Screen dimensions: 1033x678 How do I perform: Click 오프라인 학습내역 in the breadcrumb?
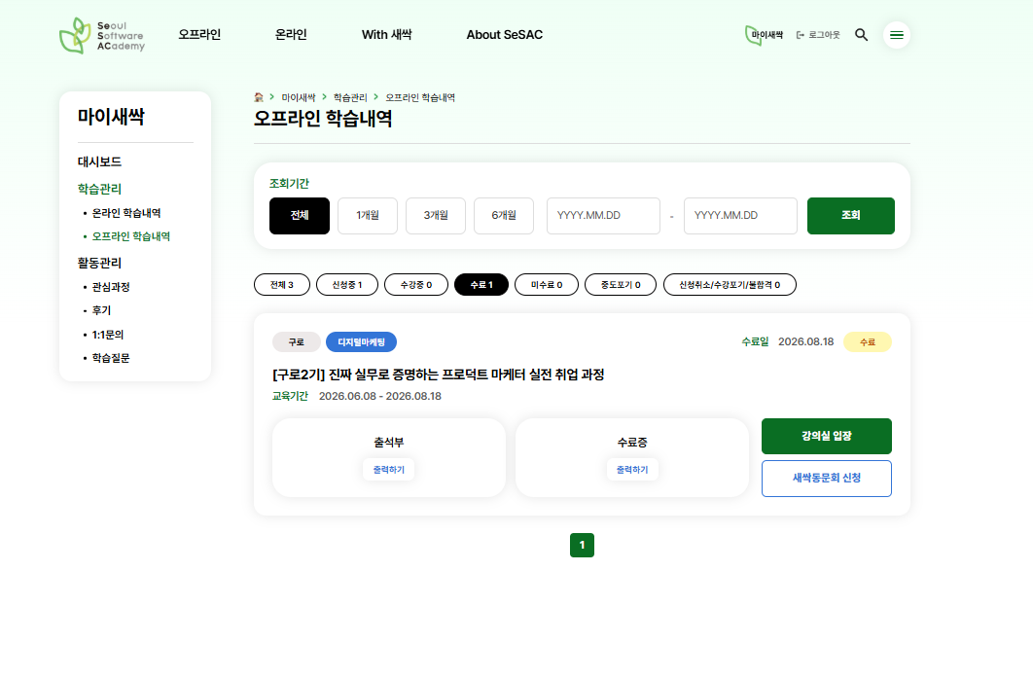click(420, 97)
